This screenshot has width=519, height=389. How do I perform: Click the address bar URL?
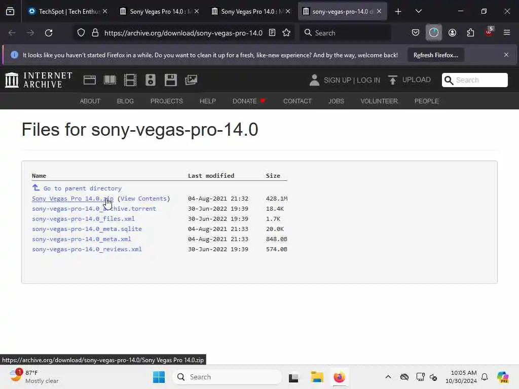tap(183, 33)
